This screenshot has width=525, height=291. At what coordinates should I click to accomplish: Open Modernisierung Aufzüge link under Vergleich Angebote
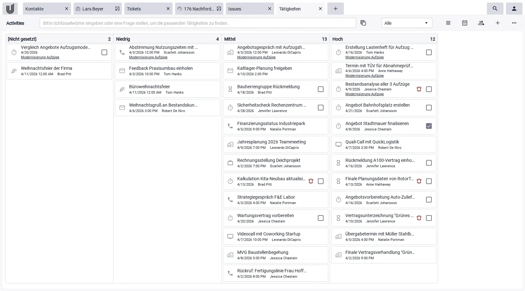(40, 57)
